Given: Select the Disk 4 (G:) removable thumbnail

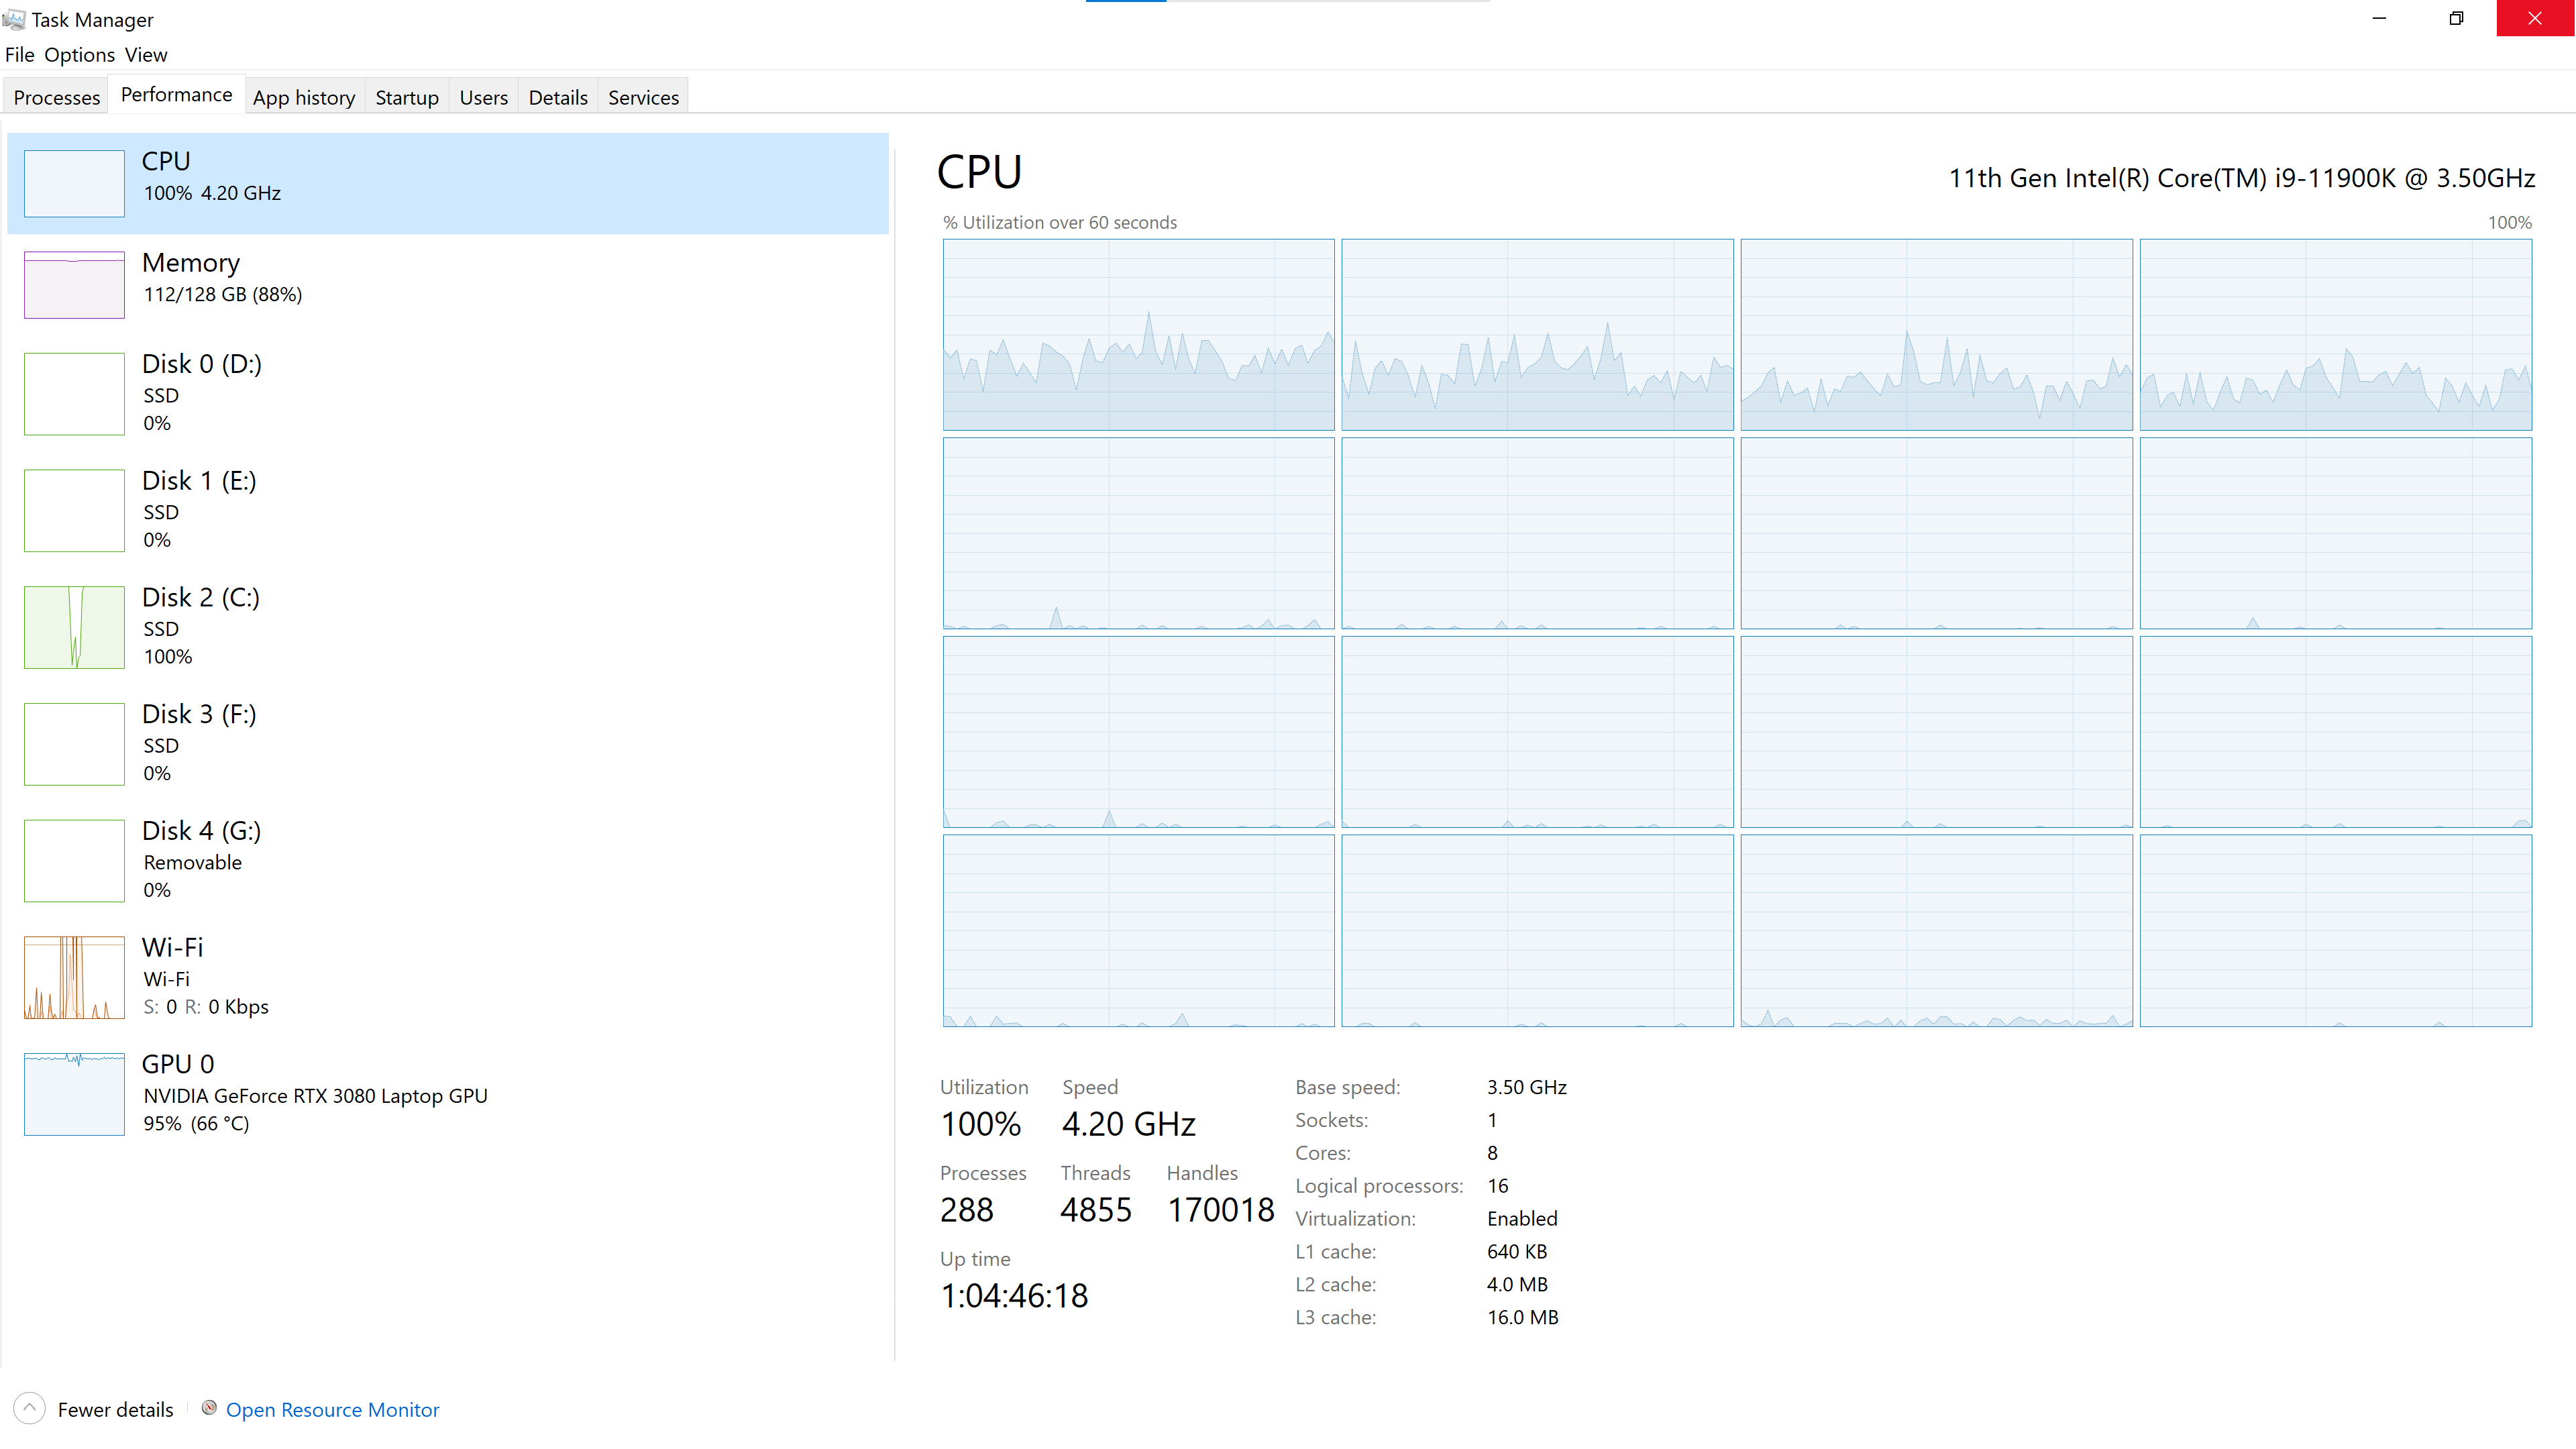Looking at the screenshot, I should (x=74, y=861).
